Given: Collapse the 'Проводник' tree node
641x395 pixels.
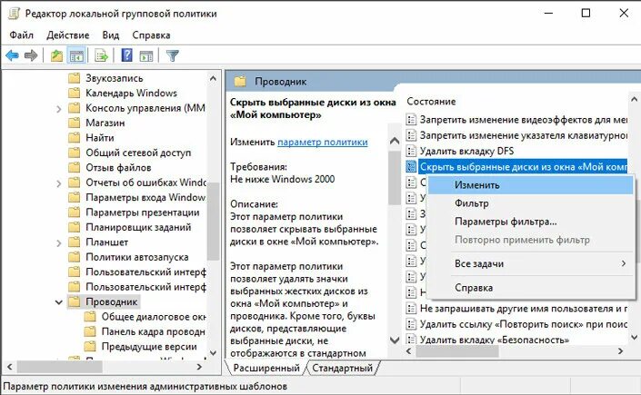Looking at the screenshot, I should (58, 302).
